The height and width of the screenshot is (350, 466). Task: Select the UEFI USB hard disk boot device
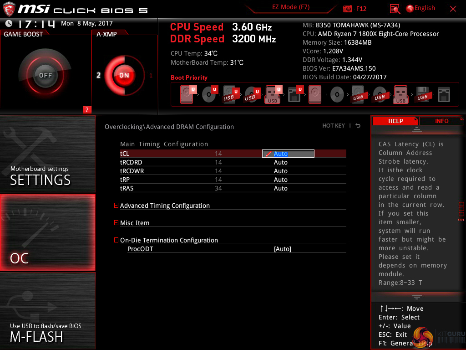231,94
